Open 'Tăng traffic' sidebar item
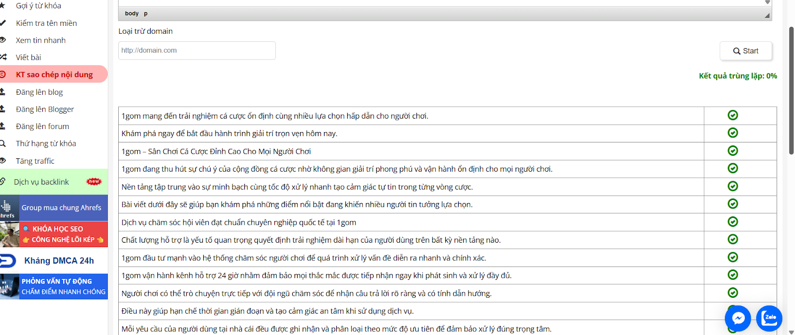The height and width of the screenshot is (335, 795). (35, 161)
